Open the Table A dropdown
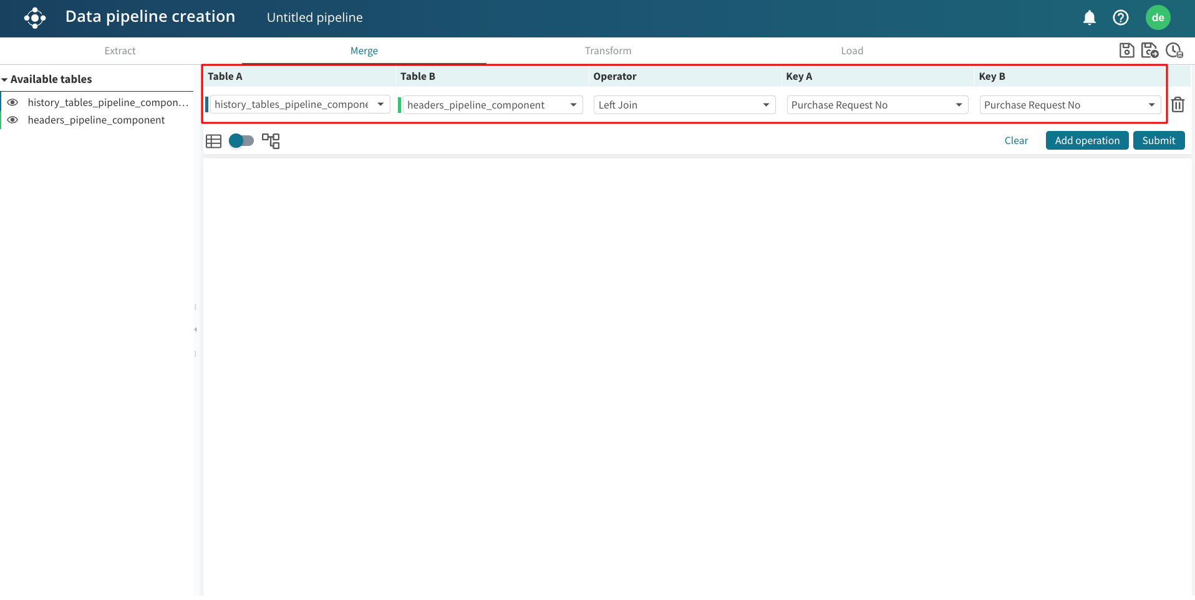This screenshot has width=1195, height=600. tap(299, 105)
